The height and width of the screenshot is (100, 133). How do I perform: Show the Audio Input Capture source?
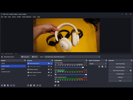pyautogui.click(x=49, y=66)
